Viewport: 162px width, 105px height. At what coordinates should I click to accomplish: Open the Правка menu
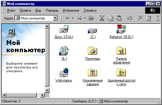click(x=25, y=10)
